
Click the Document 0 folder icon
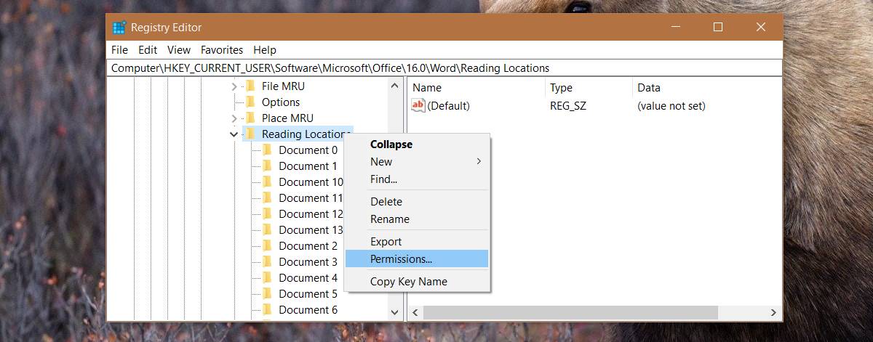click(x=267, y=150)
